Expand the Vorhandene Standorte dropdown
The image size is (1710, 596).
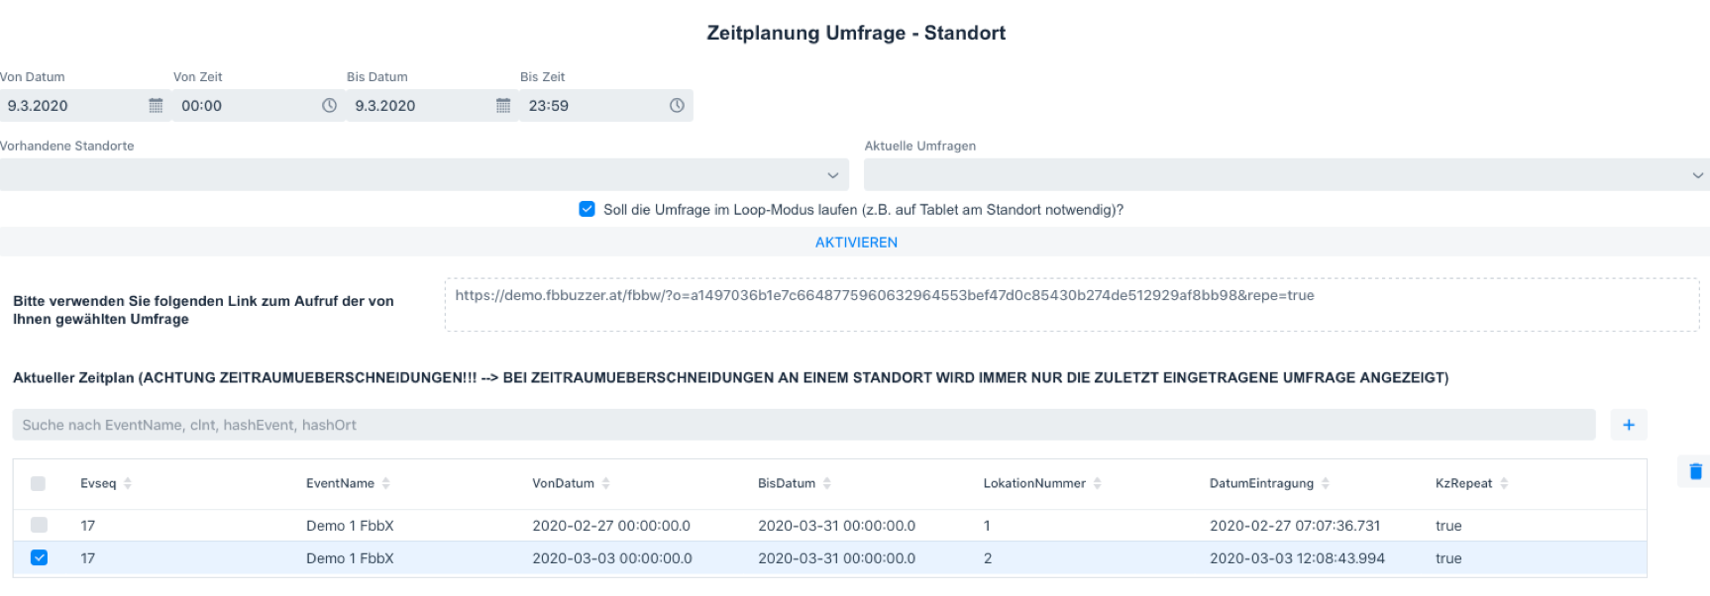[x=424, y=175]
